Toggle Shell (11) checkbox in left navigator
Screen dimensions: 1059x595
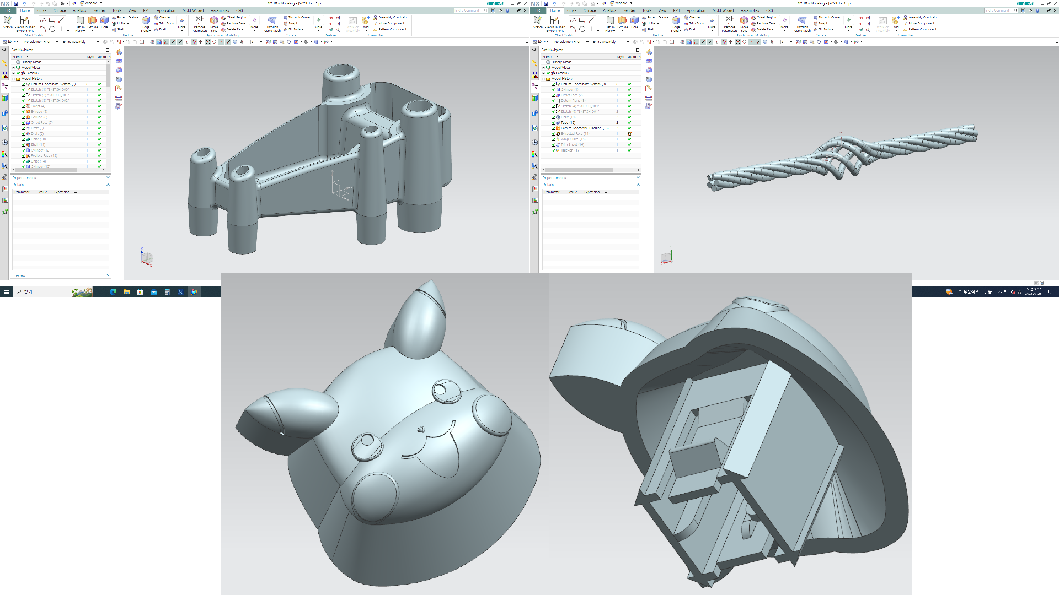coord(23,144)
